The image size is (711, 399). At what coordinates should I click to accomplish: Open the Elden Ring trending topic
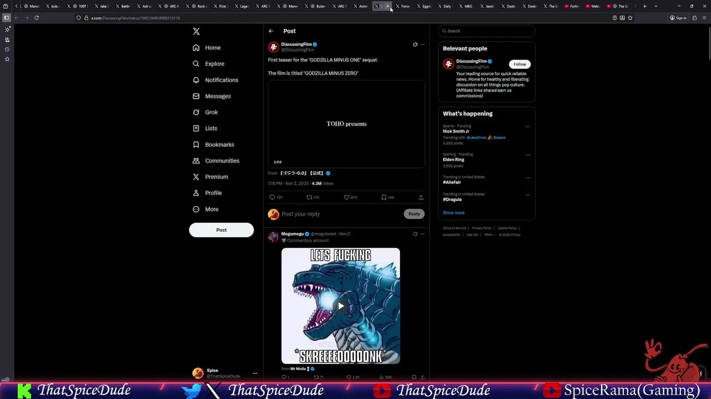(453, 160)
